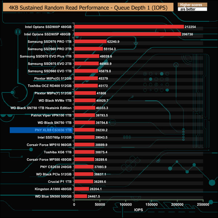Select the Samsung SSD970 PRO 1TB label

coord(50,42)
